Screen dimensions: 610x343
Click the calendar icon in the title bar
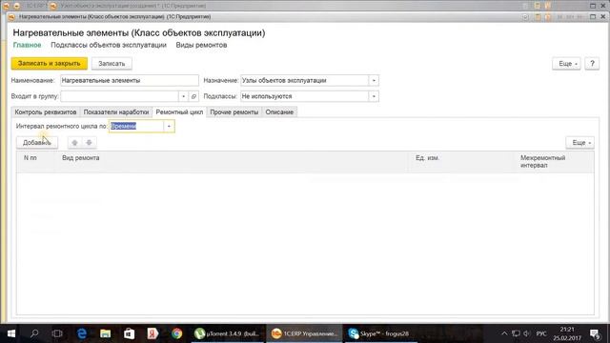pos(548,17)
